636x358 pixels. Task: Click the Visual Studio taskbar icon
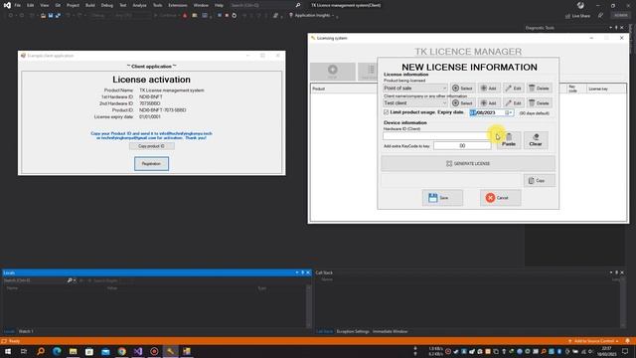138,351
